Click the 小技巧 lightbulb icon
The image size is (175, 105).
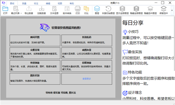[125, 32]
